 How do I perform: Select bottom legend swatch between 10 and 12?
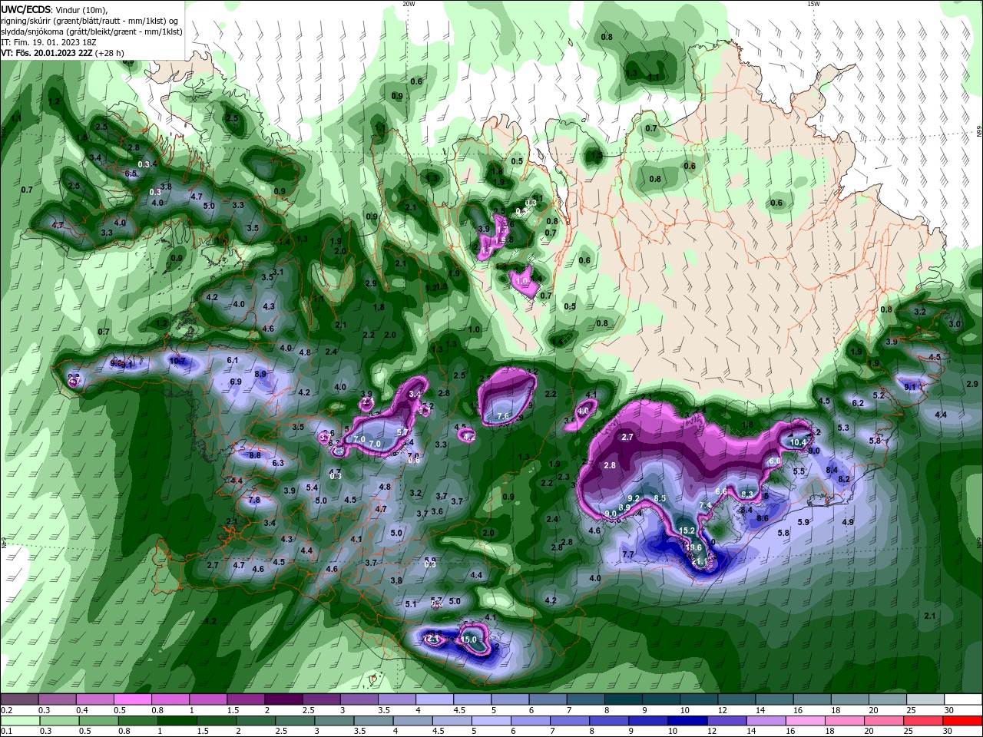tap(687, 721)
